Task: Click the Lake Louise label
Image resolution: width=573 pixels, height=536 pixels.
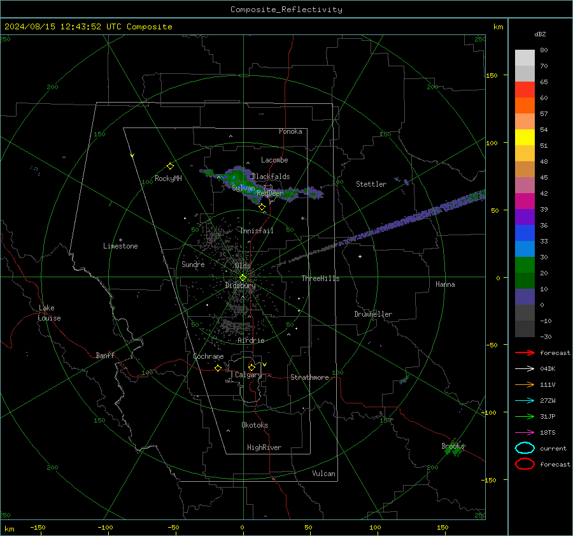Action: tap(49, 313)
